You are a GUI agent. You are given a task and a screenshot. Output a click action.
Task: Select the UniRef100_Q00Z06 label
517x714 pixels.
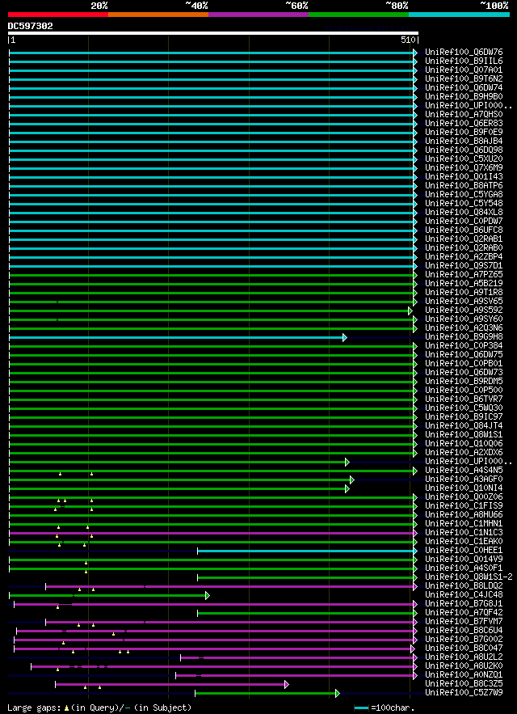464,497
